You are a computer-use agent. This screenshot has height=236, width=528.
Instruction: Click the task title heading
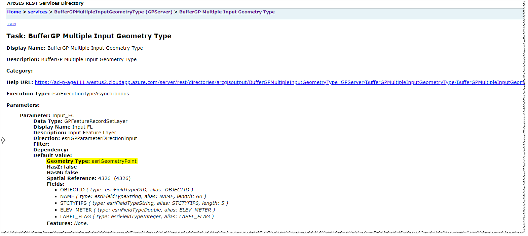(89, 36)
